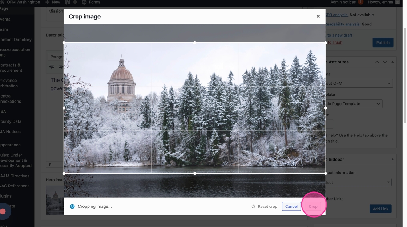Click the copy to a new draft link
The height and width of the screenshot is (227, 407).
tap(338, 35)
